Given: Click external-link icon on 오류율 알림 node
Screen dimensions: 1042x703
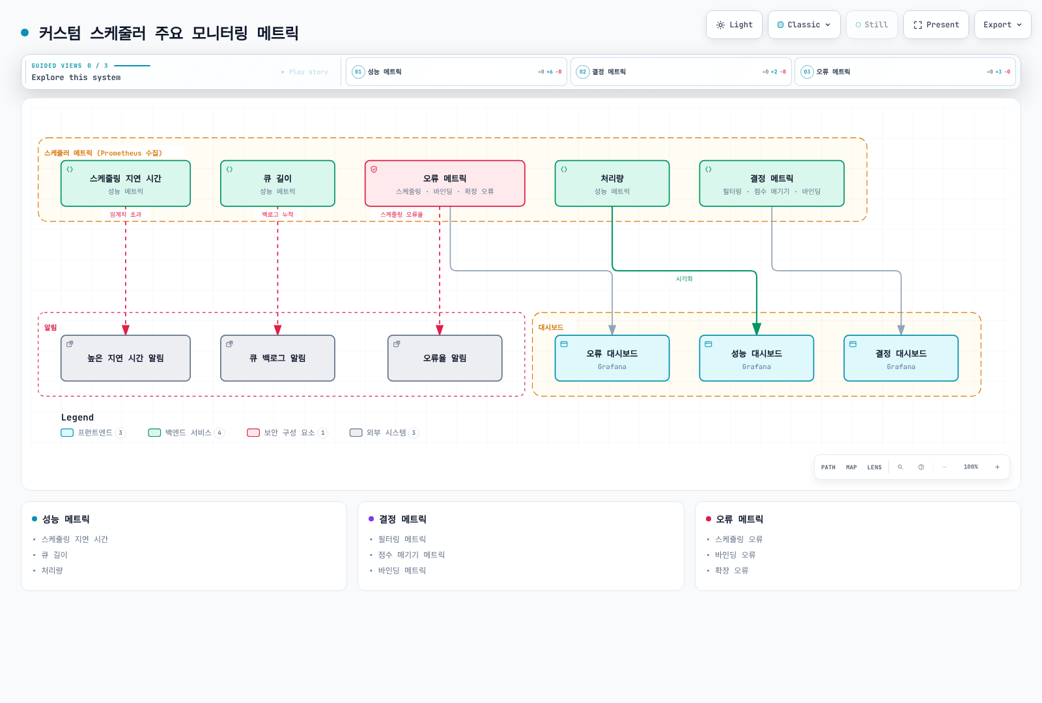Looking at the screenshot, I should point(397,344).
